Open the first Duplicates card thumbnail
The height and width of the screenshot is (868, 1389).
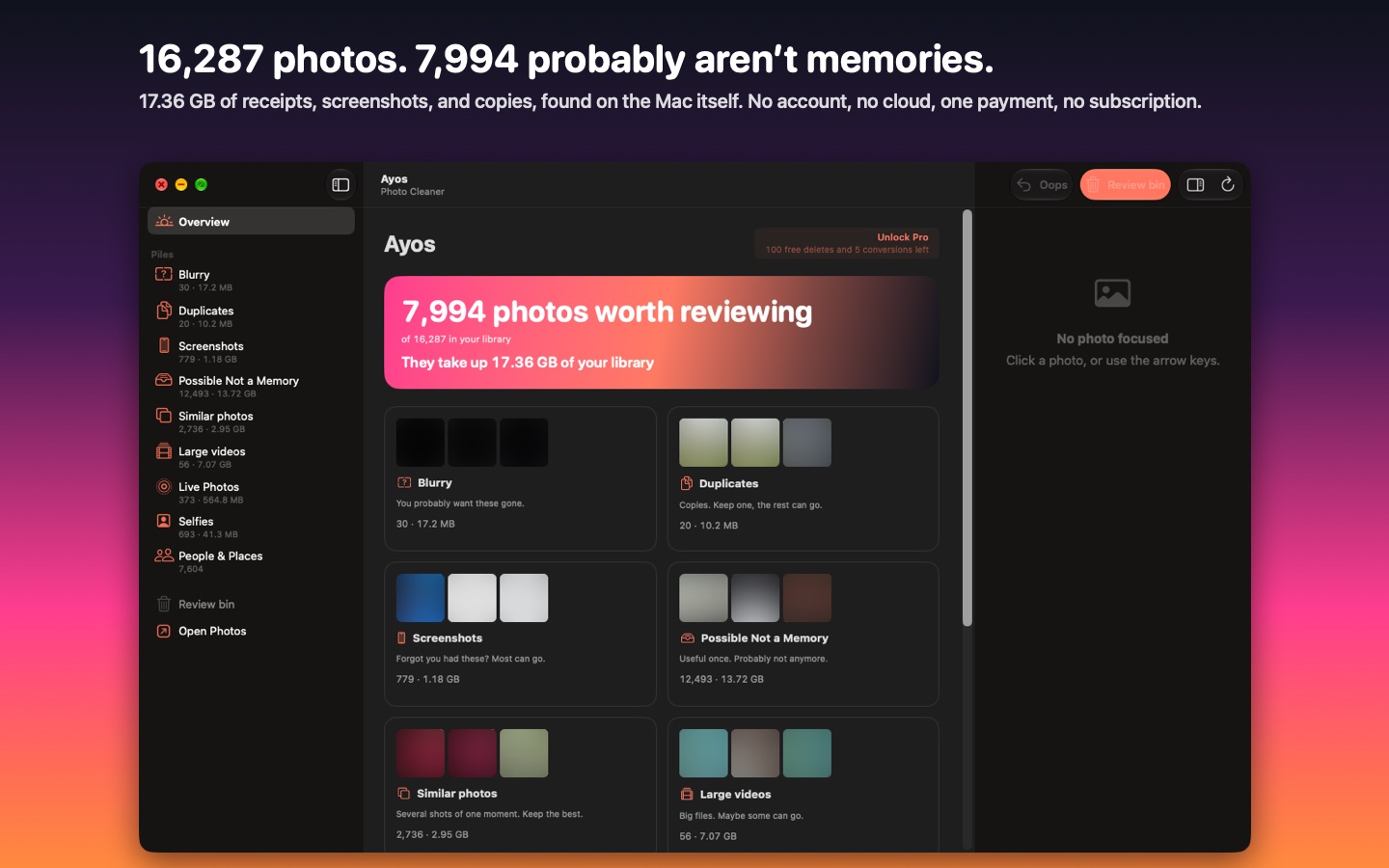[x=703, y=443]
